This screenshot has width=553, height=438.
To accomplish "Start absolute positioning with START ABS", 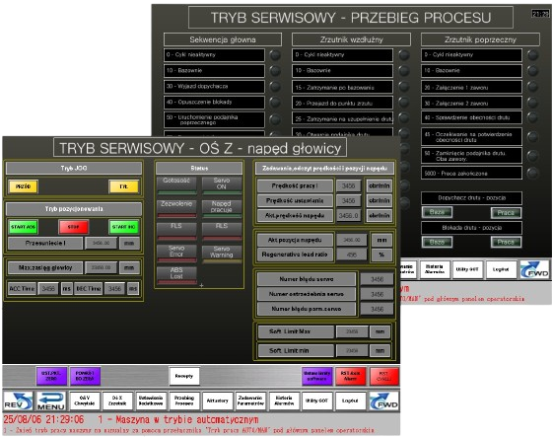I will click(x=23, y=227).
